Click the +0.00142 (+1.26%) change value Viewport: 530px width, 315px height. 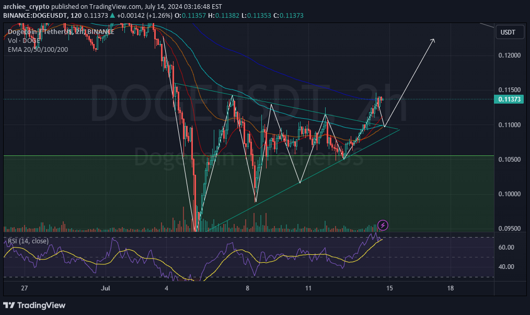(145, 16)
